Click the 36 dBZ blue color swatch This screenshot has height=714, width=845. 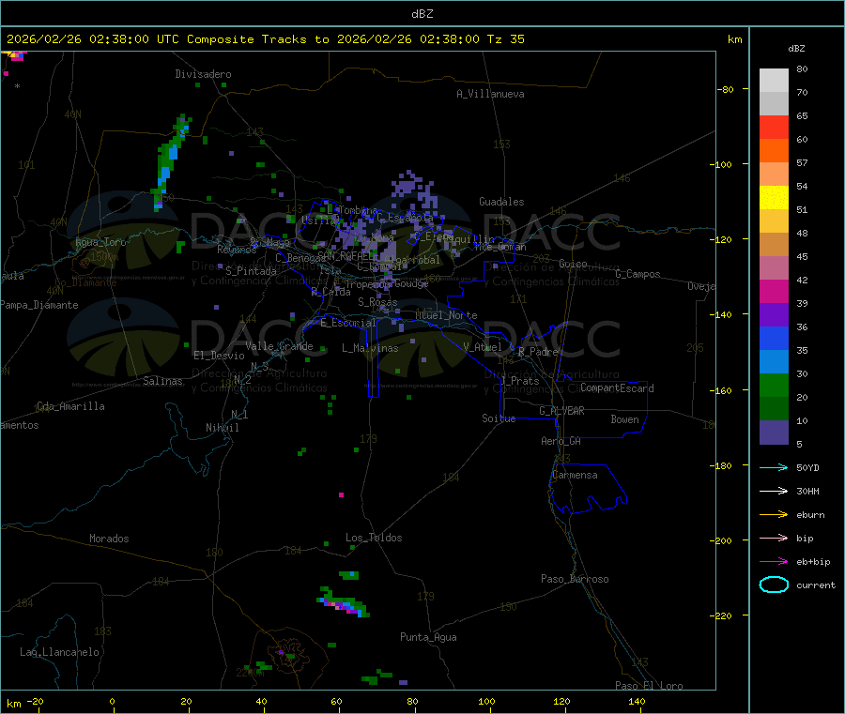pyautogui.click(x=774, y=338)
